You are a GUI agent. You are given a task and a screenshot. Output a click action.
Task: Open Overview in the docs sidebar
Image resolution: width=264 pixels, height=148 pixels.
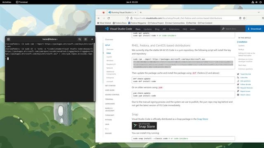[x=109, y=39]
